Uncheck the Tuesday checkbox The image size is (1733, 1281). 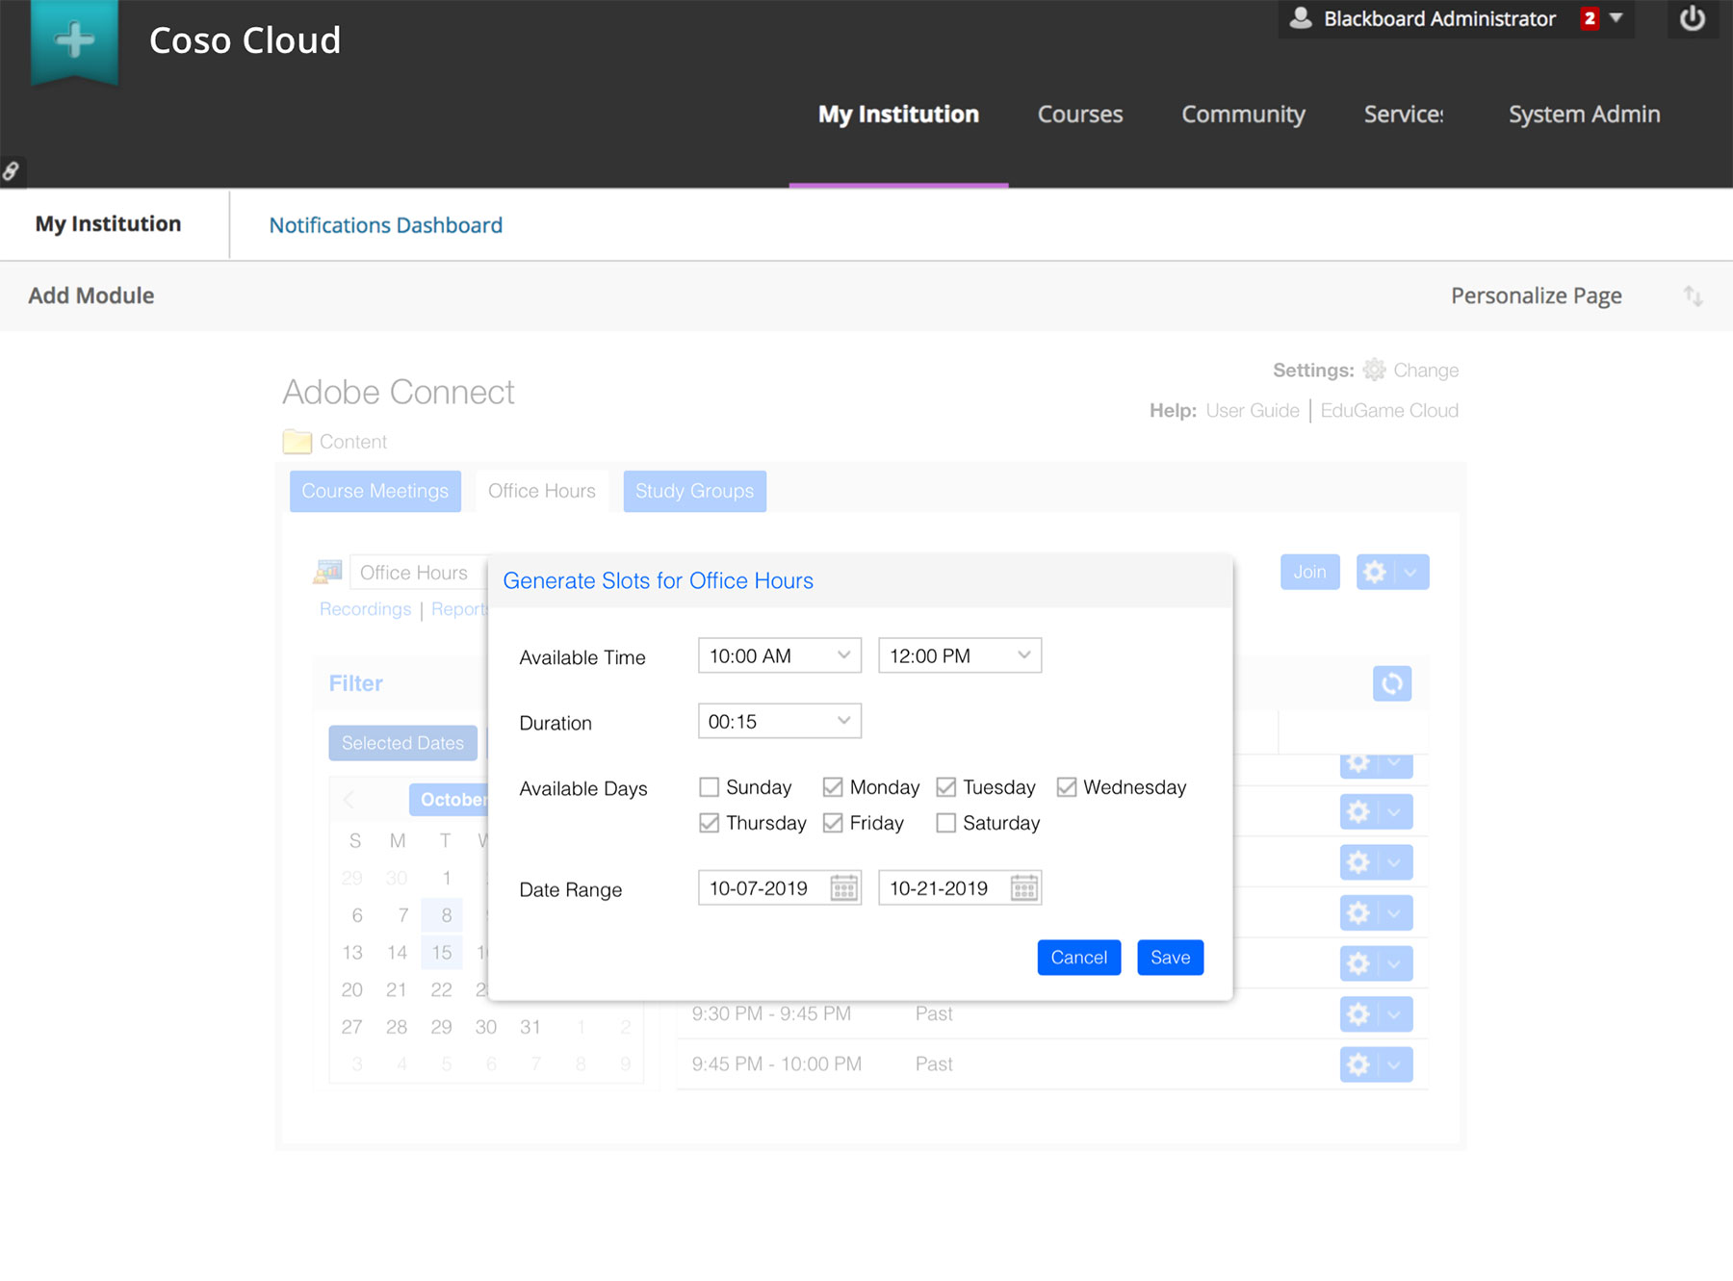tap(946, 787)
